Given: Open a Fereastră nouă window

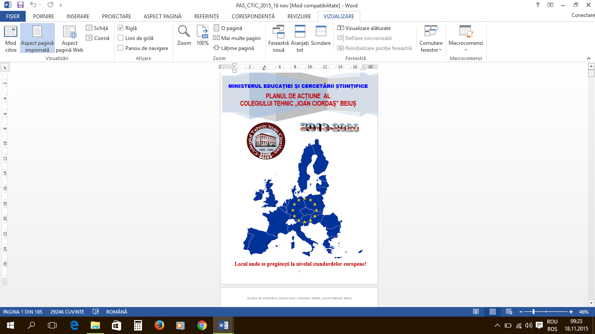Looking at the screenshot, I should (278, 38).
